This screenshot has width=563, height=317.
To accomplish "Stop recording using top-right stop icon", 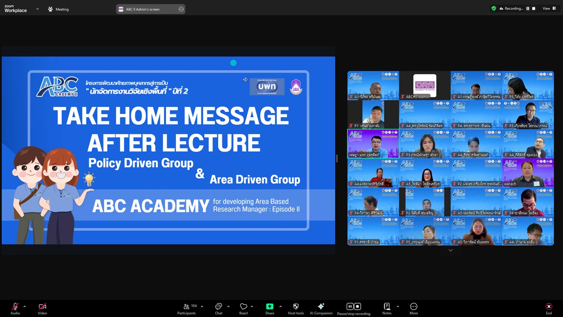I will [534, 8].
